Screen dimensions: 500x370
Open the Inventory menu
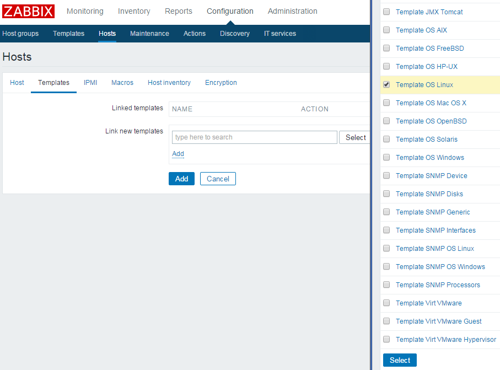click(x=134, y=11)
